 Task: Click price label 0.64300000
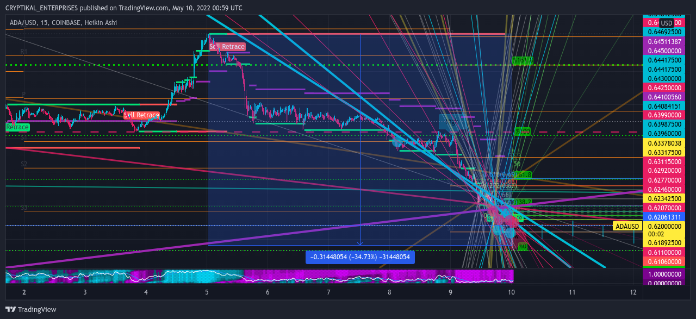click(x=664, y=79)
